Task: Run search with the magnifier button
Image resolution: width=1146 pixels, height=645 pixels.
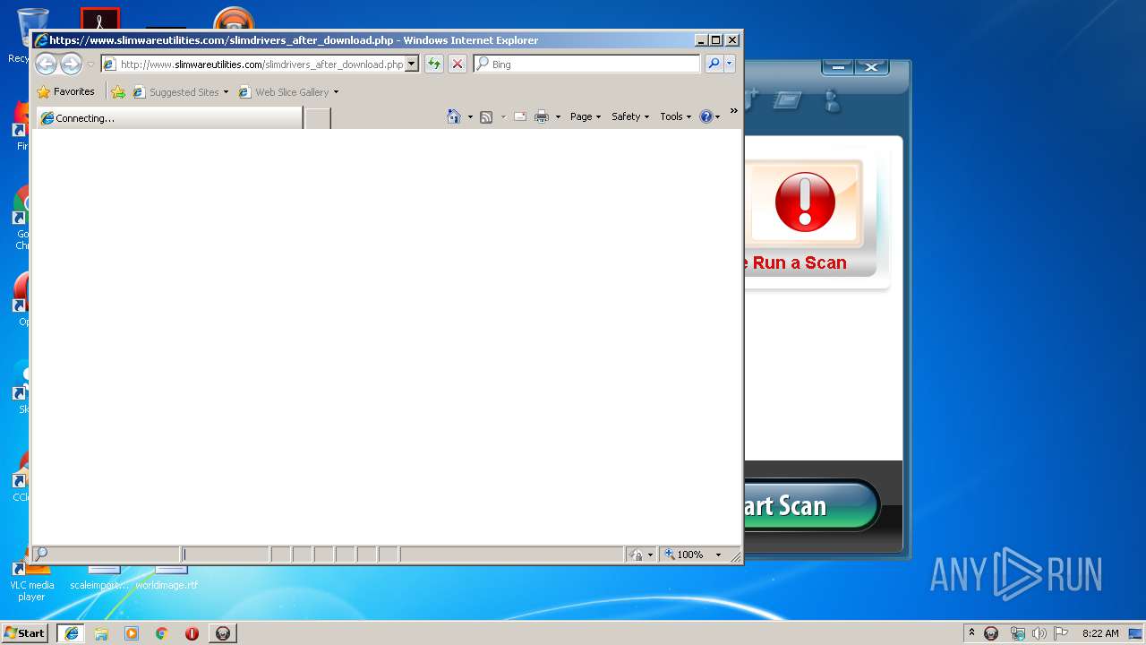Action: [x=714, y=64]
